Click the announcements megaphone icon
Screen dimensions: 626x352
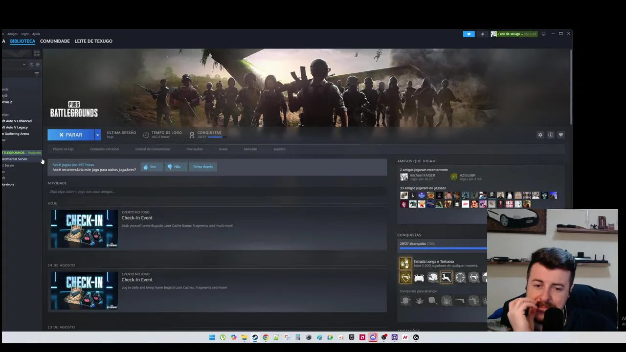[x=469, y=34]
